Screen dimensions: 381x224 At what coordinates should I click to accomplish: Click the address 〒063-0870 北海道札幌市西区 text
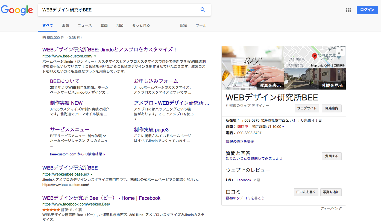[x=282, y=120]
